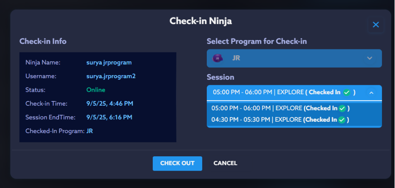Click the green Online status text

click(96, 90)
